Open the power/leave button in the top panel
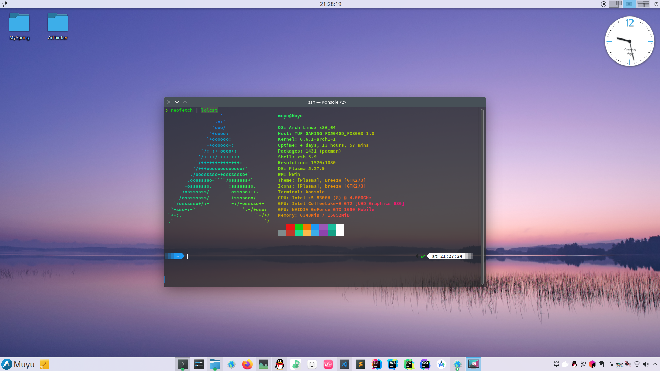The height and width of the screenshot is (371, 660). (656, 4)
